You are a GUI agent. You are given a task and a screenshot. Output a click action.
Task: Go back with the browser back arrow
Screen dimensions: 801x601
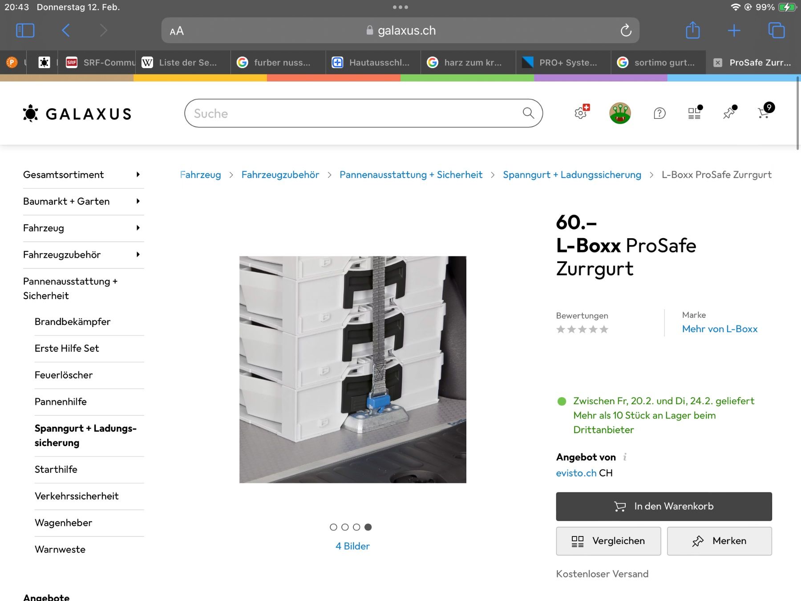click(65, 30)
